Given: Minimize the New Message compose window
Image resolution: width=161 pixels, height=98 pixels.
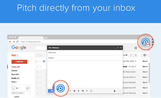Looking at the screenshot, I should [115, 48].
